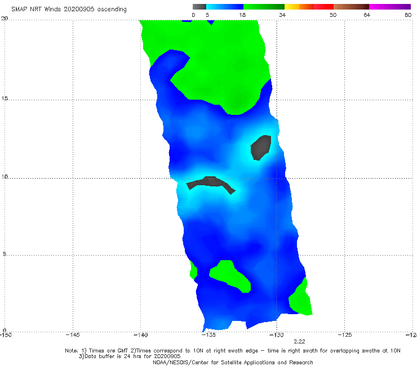Select the gray segment of the wind colorbar

click(x=199, y=7)
